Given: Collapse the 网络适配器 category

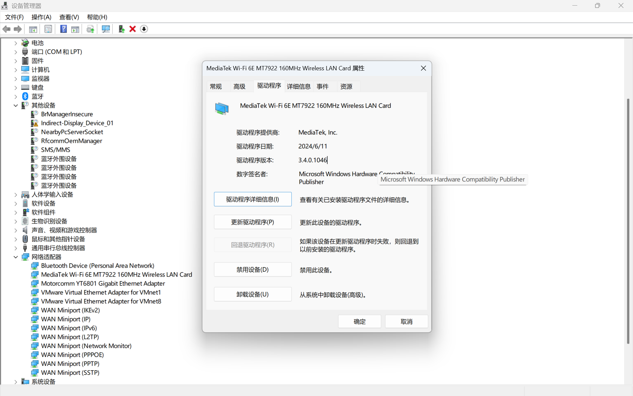Looking at the screenshot, I should [x=15, y=257].
